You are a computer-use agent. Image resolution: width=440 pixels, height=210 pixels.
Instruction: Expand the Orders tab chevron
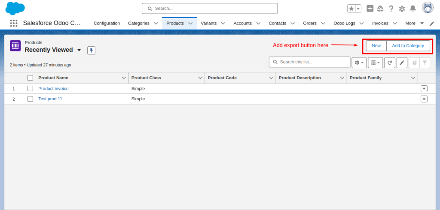coord(323,23)
